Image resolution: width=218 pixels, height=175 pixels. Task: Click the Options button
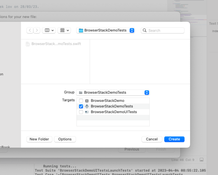(65, 139)
